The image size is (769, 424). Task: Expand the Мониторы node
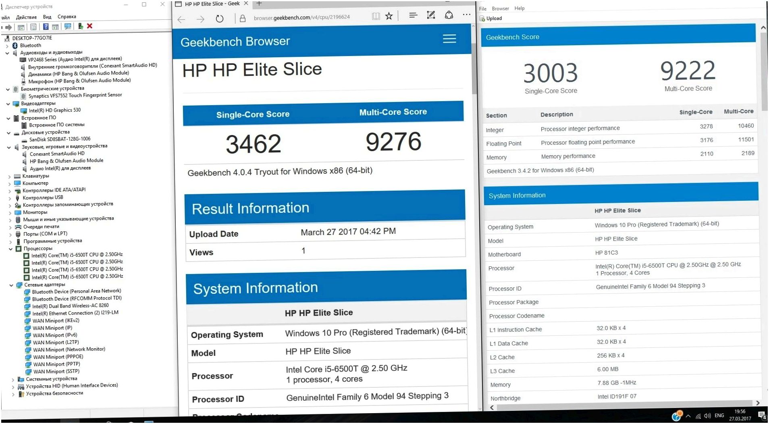[x=10, y=213]
